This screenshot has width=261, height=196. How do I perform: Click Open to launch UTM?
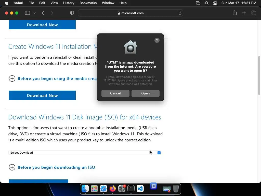tap(146, 93)
